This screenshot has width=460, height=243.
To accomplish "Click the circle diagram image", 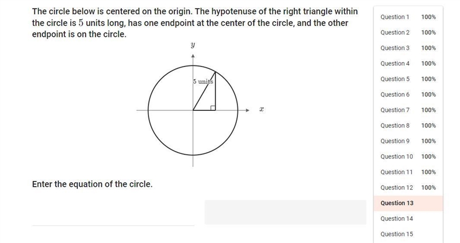I will pos(200,105).
